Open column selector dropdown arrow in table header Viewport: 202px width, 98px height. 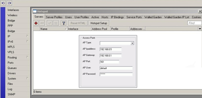pos(200,29)
